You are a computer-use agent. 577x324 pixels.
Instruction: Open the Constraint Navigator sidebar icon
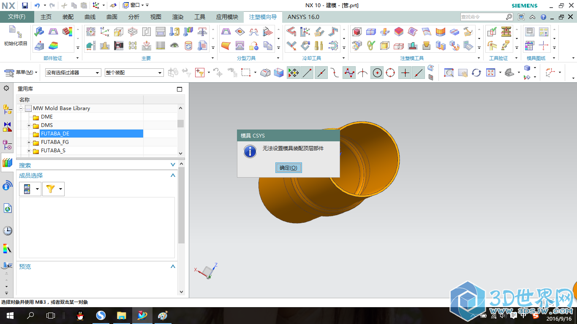[x=7, y=127]
